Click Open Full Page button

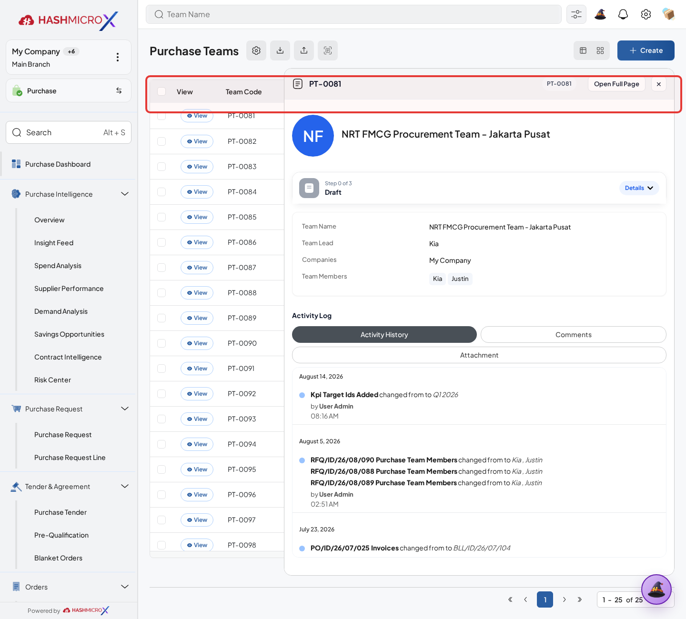(x=616, y=84)
